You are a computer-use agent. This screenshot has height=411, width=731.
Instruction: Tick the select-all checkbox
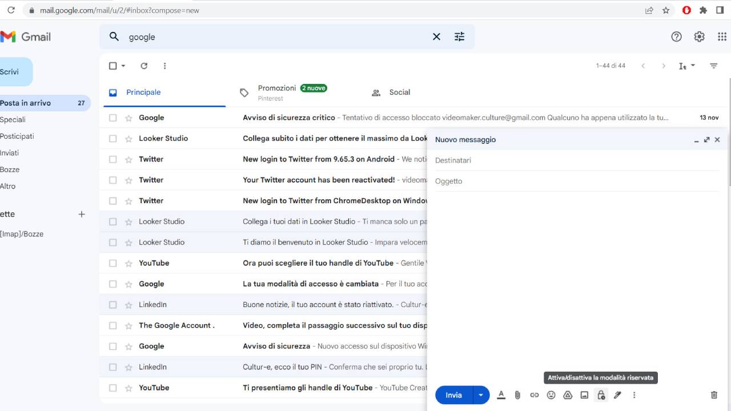click(x=113, y=66)
